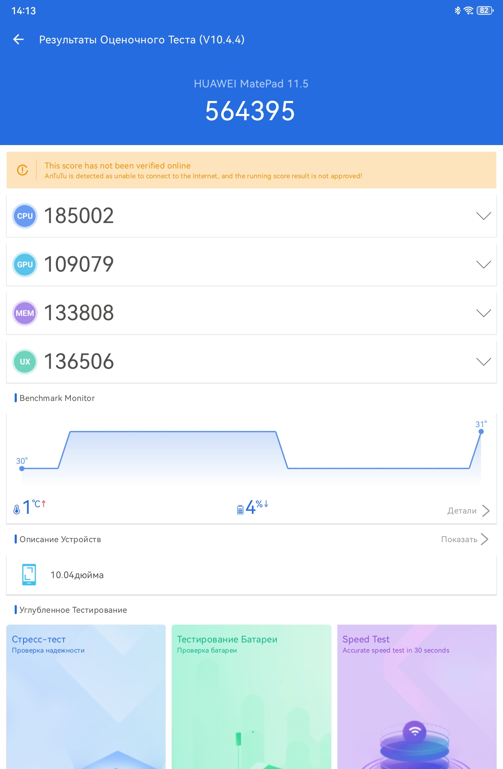This screenshot has height=769, width=503.
Task: Expand the CPU 185002 score row
Action: [x=251, y=216]
